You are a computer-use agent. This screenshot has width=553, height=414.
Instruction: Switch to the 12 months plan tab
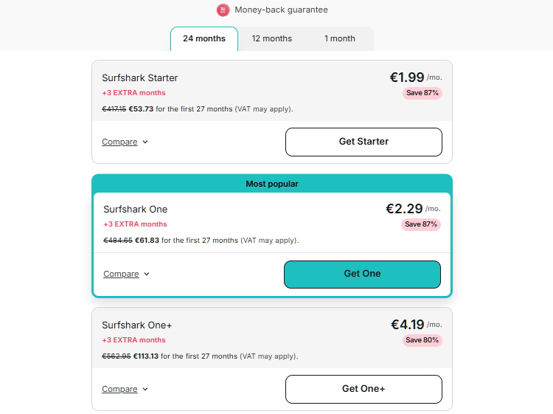pyautogui.click(x=271, y=39)
